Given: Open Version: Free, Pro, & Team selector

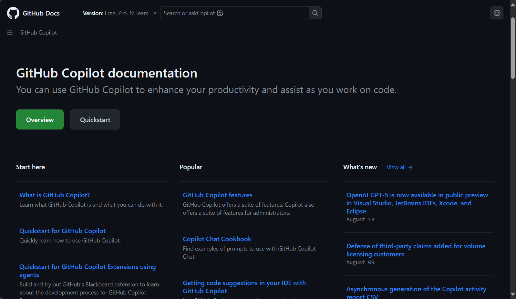Looking at the screenshot, I should 120,13.
